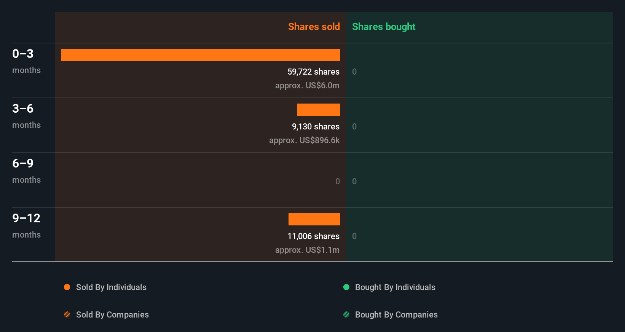Click the 0–3 months orange sold bar
Viewport: 625px width, 332px height.
(x=200, y=55)
